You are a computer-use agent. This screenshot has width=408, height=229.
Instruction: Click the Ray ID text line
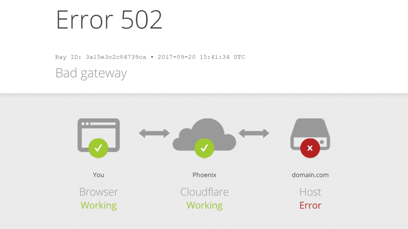(150, 57)
